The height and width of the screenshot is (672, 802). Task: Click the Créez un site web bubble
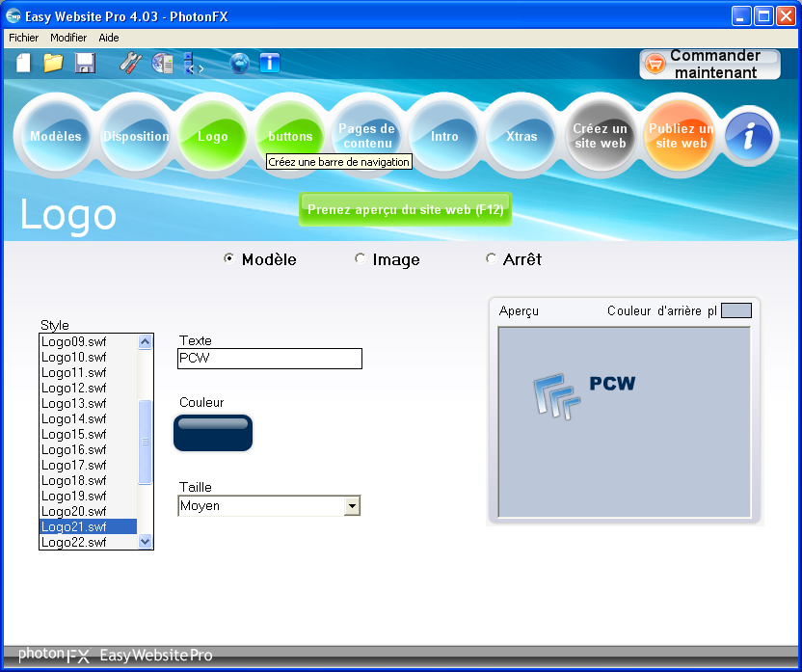pyautogui.click(x=600, y=136)
